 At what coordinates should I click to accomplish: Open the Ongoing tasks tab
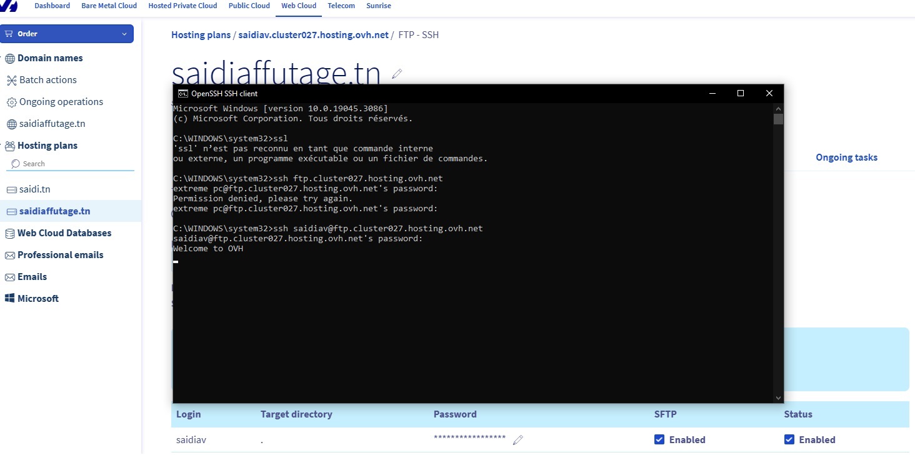point(846,157)
